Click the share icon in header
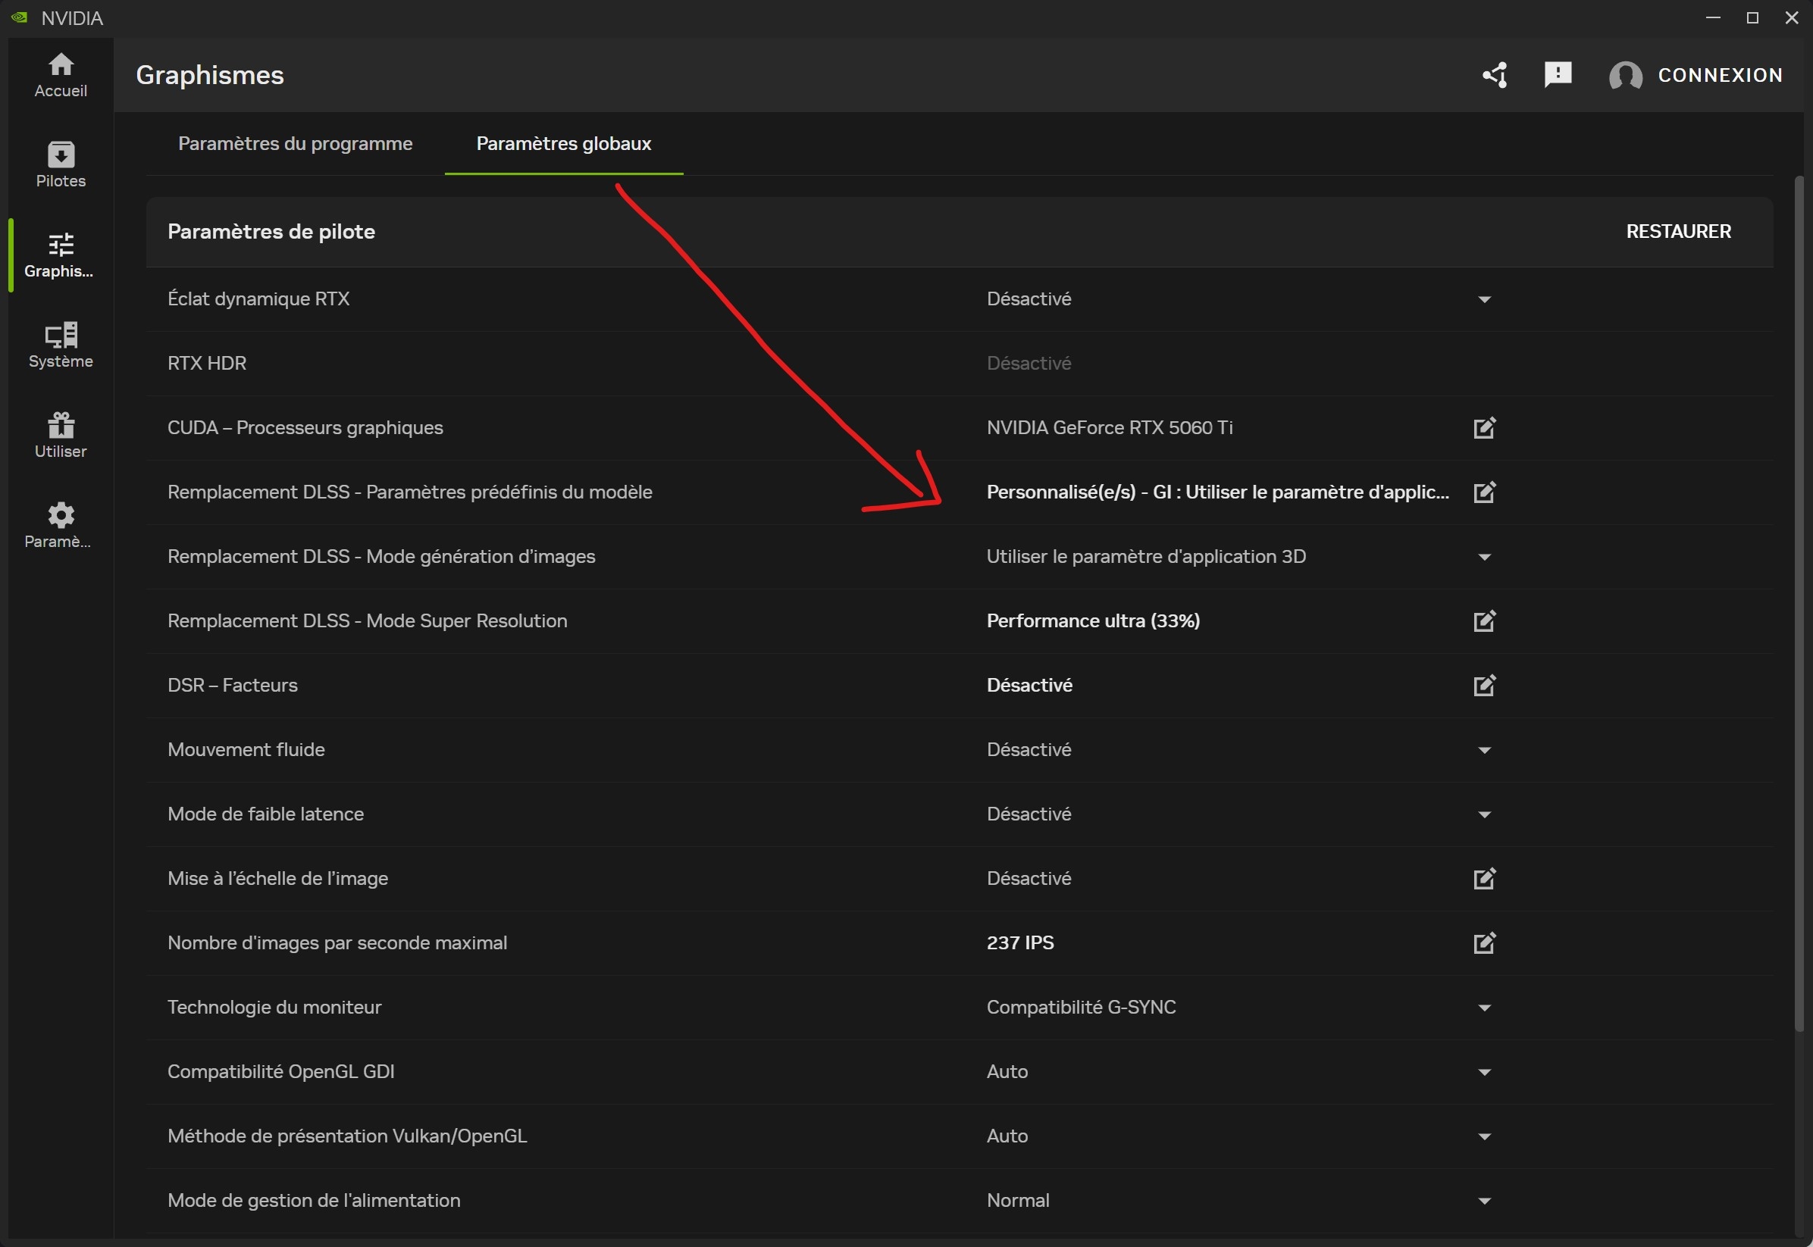Image resolution: width=1813 pixels, height=1247 pixels. click(x=1494, y=75)
